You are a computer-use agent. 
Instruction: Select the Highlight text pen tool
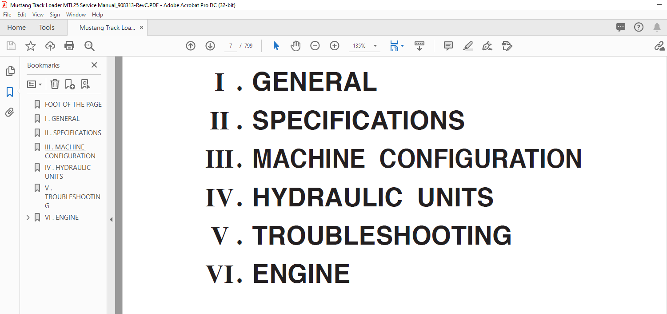pos(467,46)
